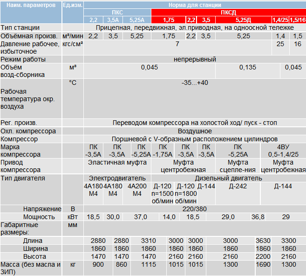The image size is (306, 276).
Task: Select 'Масса (без масла и ЗИП)' label
Action: [30, 268]
